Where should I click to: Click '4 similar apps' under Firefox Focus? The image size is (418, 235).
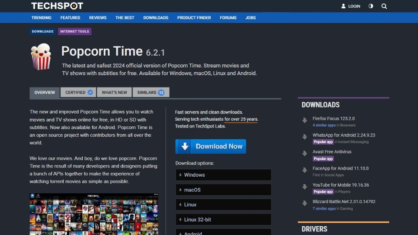(x=324, y=125)
